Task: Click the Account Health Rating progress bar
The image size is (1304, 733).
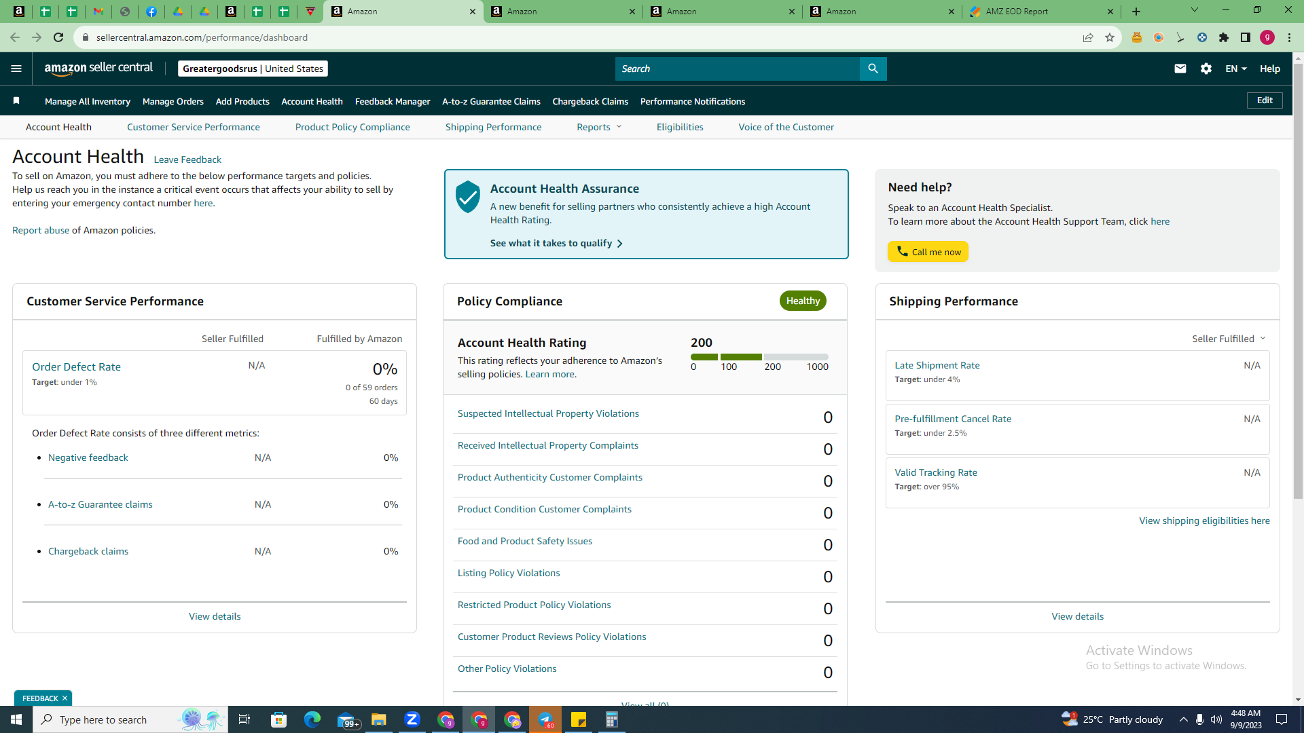Action: pos(759,357)
